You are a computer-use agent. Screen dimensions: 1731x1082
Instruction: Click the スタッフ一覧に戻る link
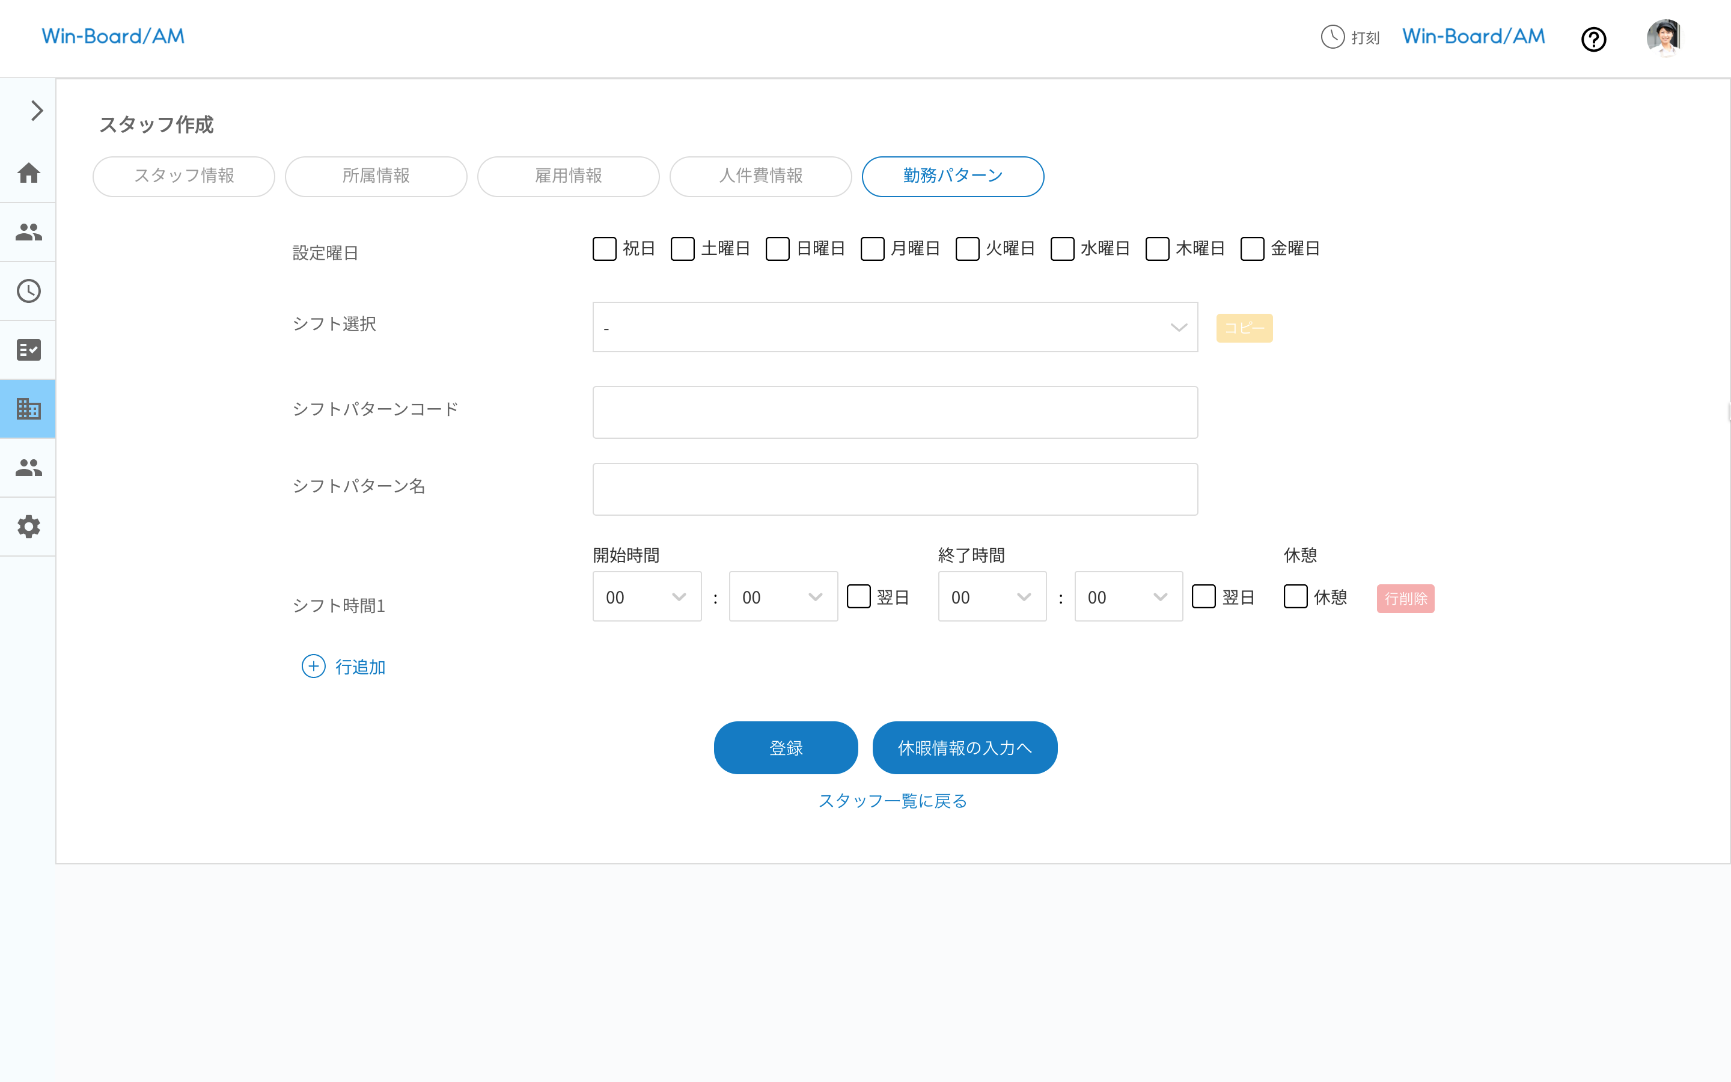point(892,801)
